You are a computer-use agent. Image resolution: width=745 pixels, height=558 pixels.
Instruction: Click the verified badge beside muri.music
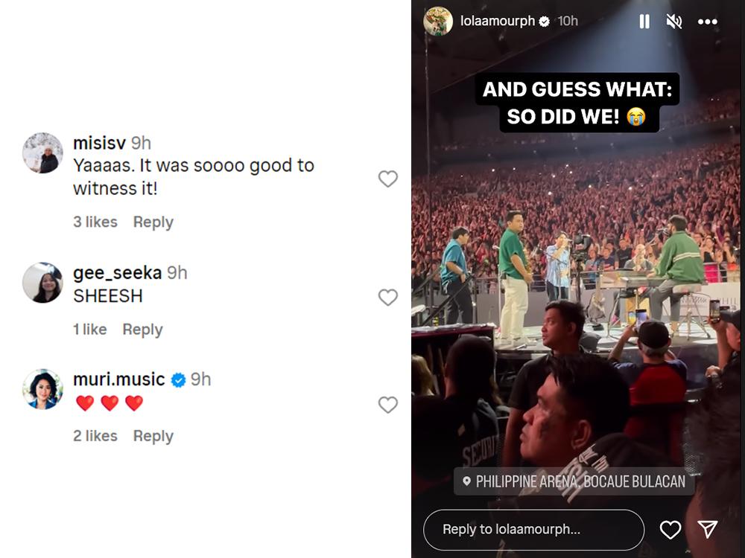pyautogui.click(x=178, y=379)
